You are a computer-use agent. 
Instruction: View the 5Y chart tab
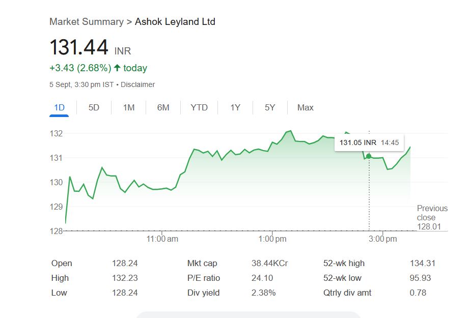click(x=270, y=107)
